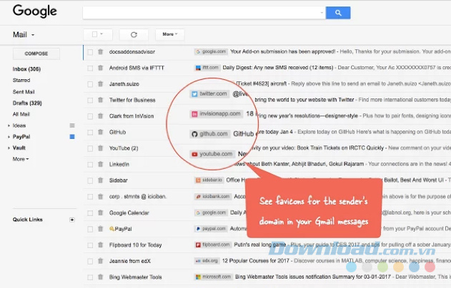The width and height of the screenshot is (451, 288).
Task: Tick the Clark from InVision checkbox
Action: 90,116
